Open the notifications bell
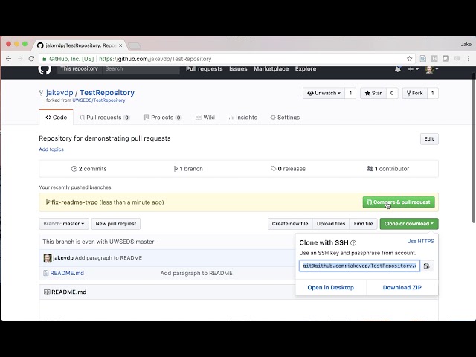Viewport: 476px width, 357px height. 398,69
